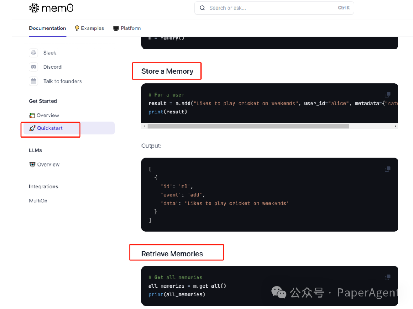Click the Retrieve Memories heading
The image size is (413, 309).
click(x=172, y=254)
